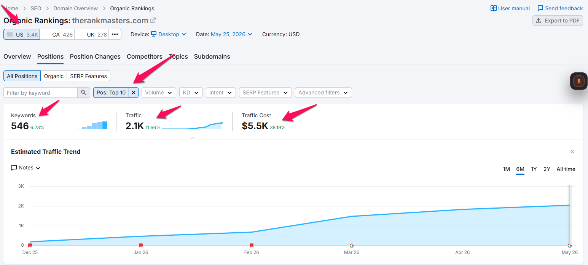Close the Estimated Traffic Trend panel

572,152
